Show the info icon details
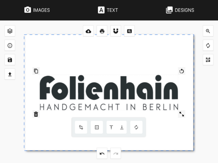This screenshot has height=163, width=218. tap(10, 45)
